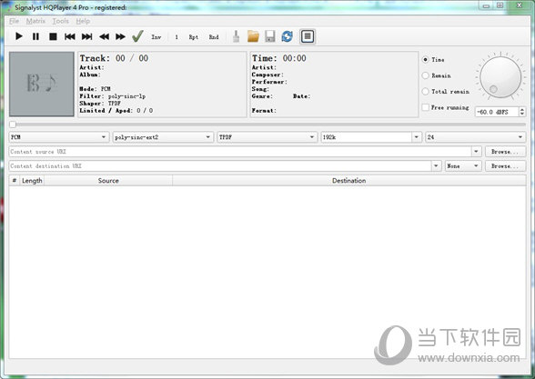Viewport: 535px width, 379px height.
Task: Toggle the Rpt repeat button
Action: coord(194,36)
